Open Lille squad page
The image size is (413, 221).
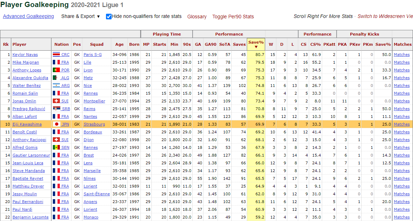[x=88, y=62]
